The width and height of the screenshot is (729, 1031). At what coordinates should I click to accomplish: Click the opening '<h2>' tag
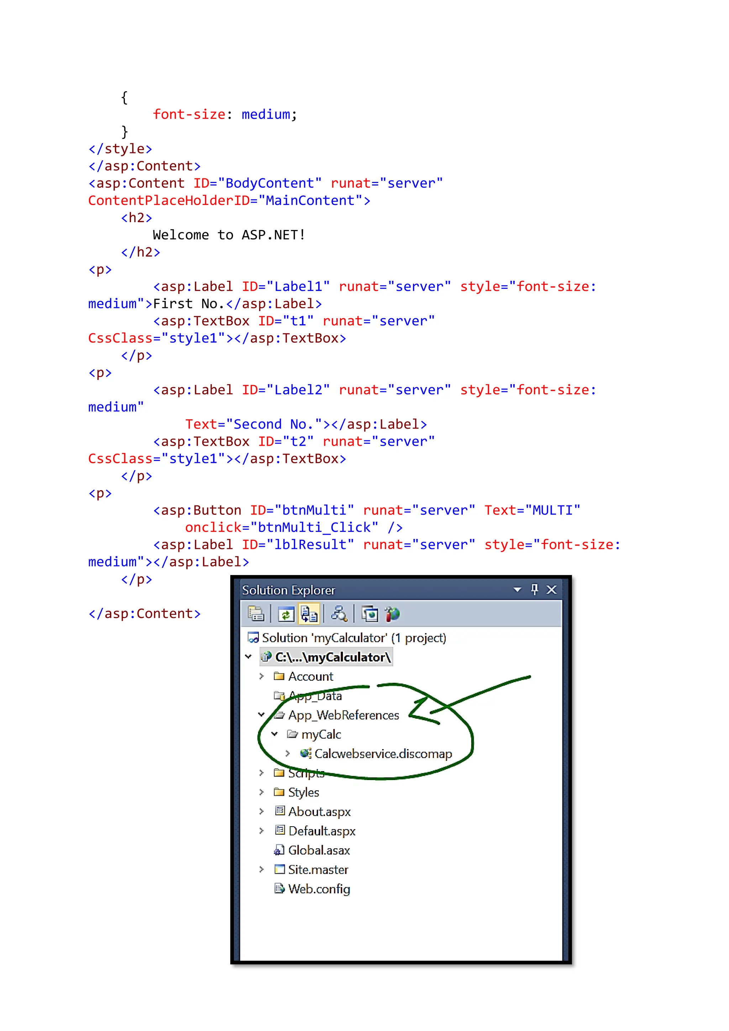click(136, 218)
